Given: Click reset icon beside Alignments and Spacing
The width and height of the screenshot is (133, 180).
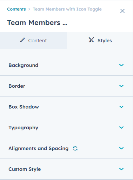Looking at the screenshot, I should point(75,148).
